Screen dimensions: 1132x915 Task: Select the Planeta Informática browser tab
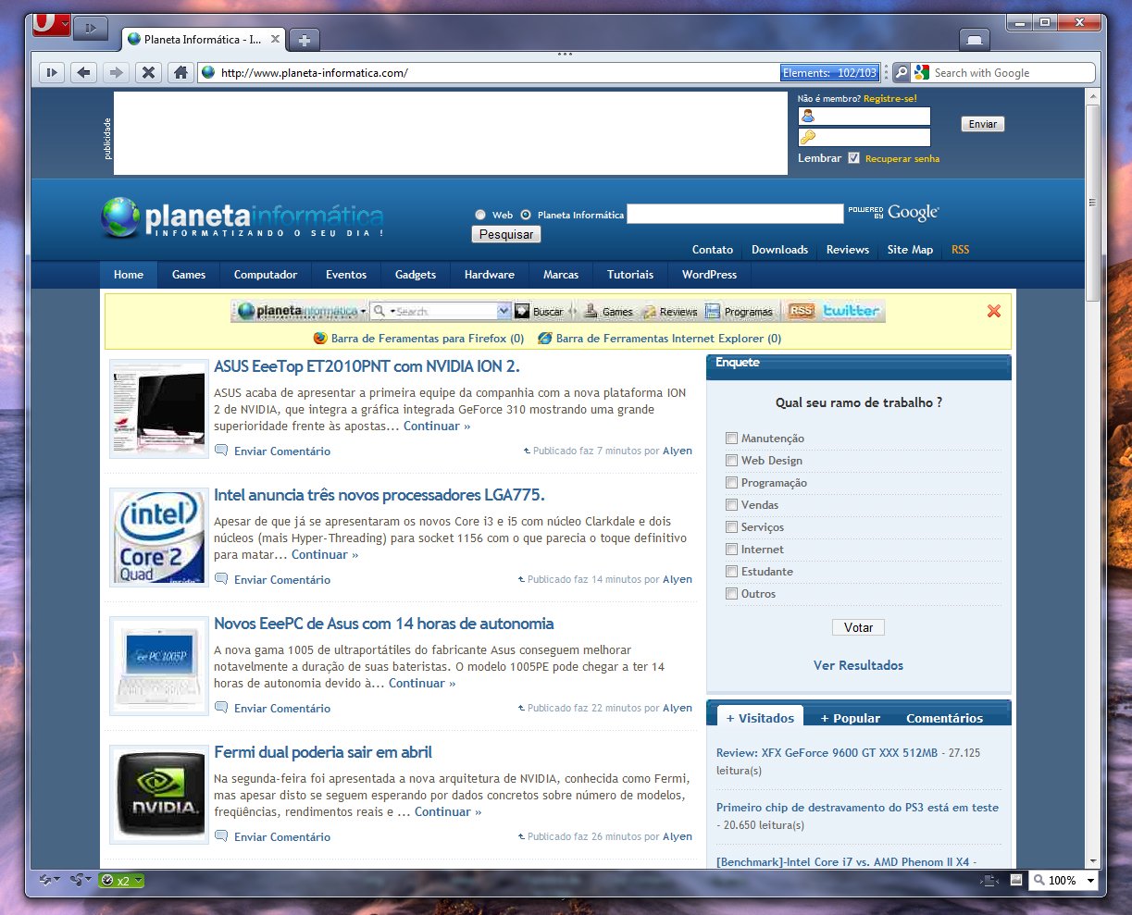[204, 39]
